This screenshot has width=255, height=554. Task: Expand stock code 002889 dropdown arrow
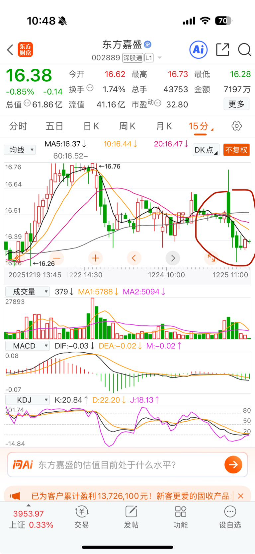click(x=160, y=58)
